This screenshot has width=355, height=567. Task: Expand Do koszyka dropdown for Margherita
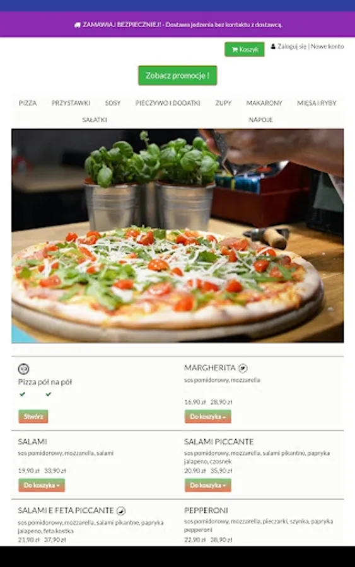tap(207, 416)
